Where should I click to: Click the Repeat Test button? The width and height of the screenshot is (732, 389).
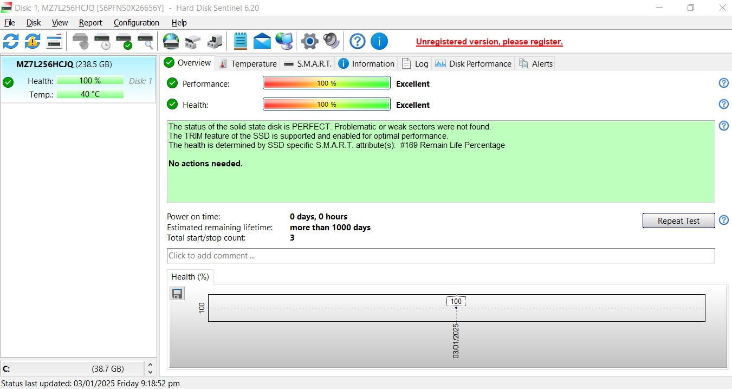tap(678, 221)
